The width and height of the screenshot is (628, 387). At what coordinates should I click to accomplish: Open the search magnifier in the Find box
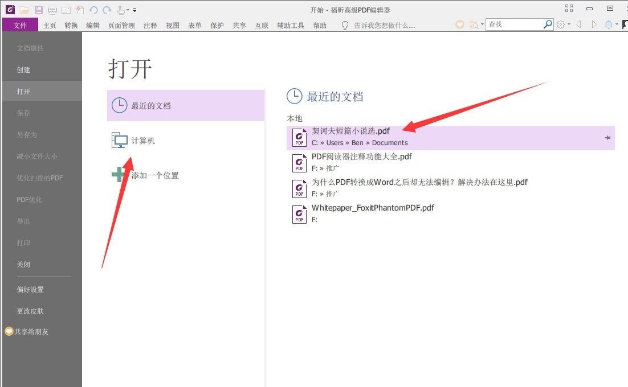coord(547,24)
